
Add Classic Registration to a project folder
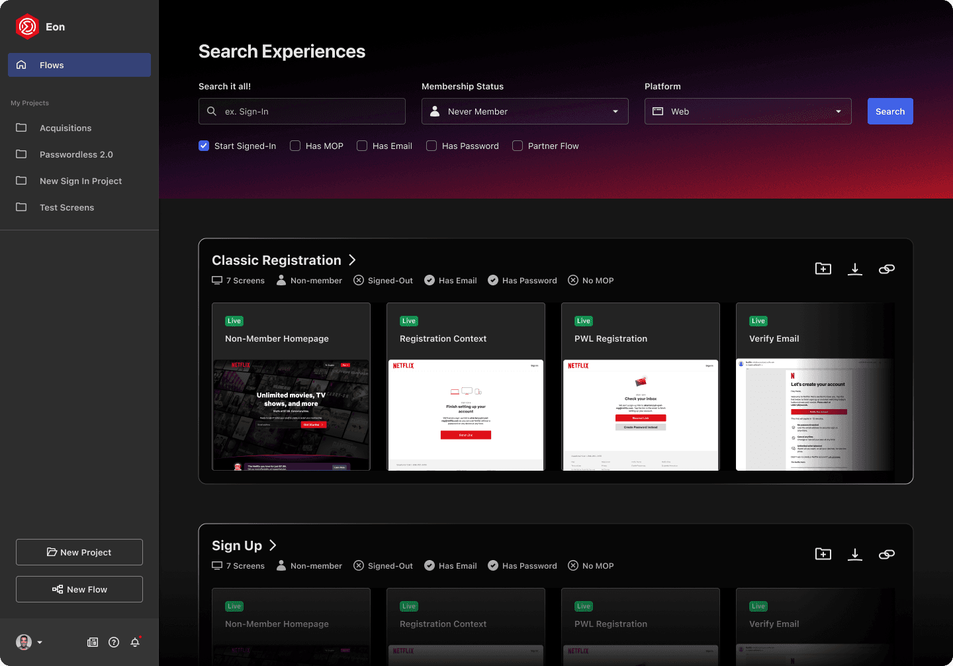823,268
